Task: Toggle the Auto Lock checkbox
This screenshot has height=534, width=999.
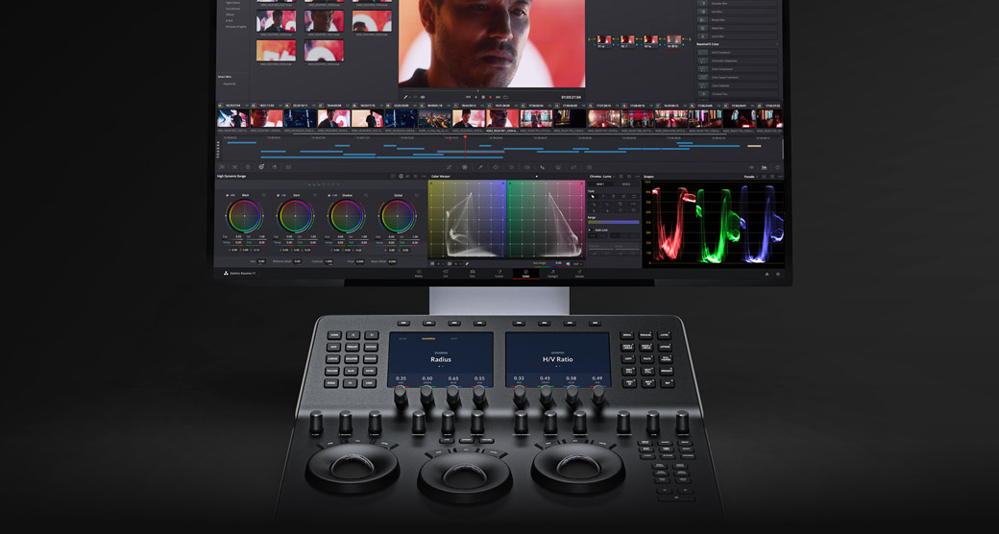Action: pyautogui.click(x=591, y=231)
